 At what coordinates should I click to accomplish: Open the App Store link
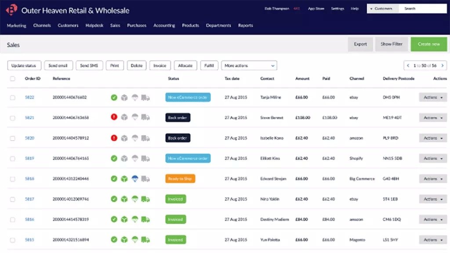[x=316, y=9]
